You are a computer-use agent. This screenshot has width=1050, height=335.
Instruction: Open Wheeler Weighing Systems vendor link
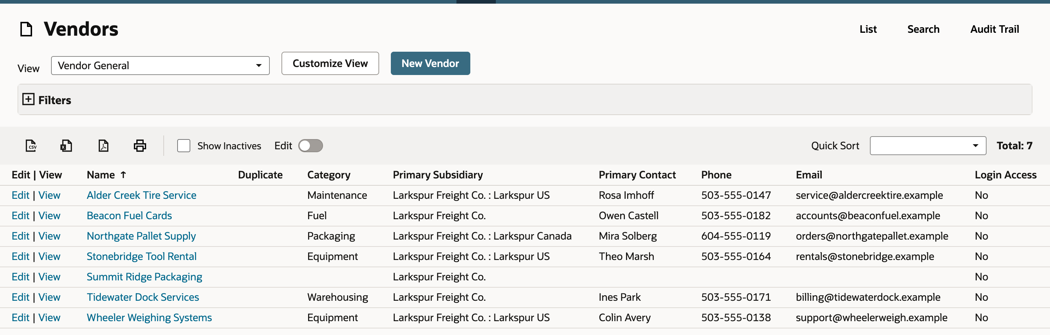tap(149, 318)
